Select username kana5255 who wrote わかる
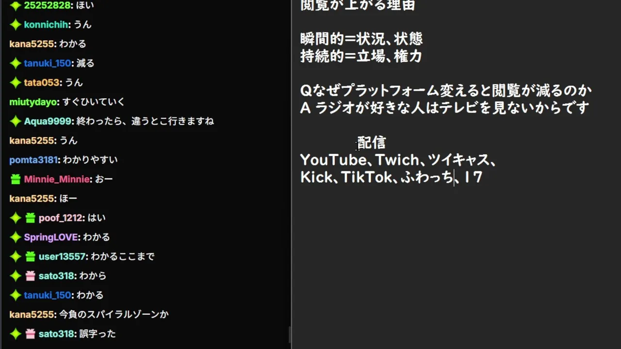 32,44
